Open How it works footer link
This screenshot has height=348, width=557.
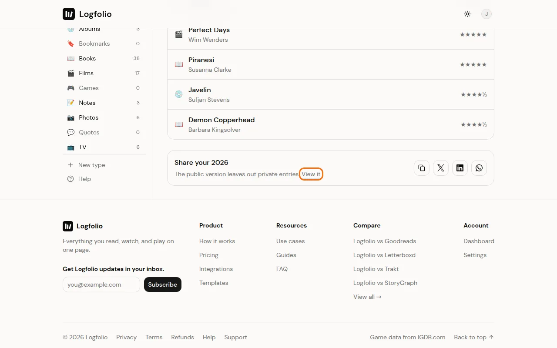click(x=217, y=241)
